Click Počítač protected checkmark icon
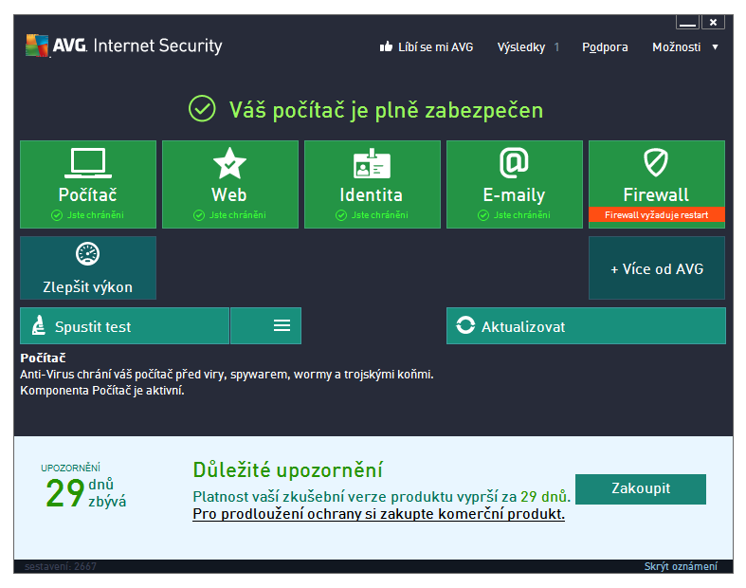 pos(57,215)
